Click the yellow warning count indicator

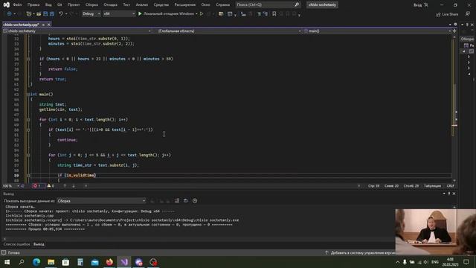point(51,185)
